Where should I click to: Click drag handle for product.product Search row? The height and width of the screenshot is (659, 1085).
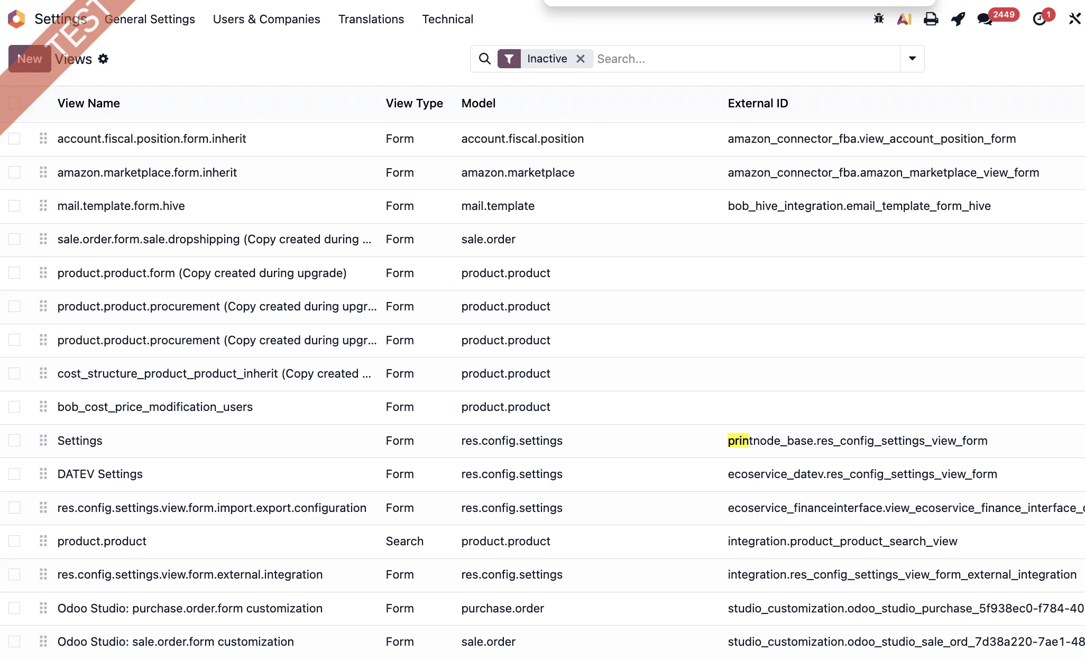43,541
